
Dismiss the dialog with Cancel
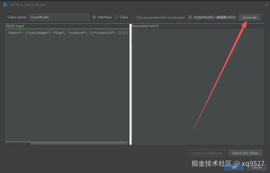coord(257,167)
